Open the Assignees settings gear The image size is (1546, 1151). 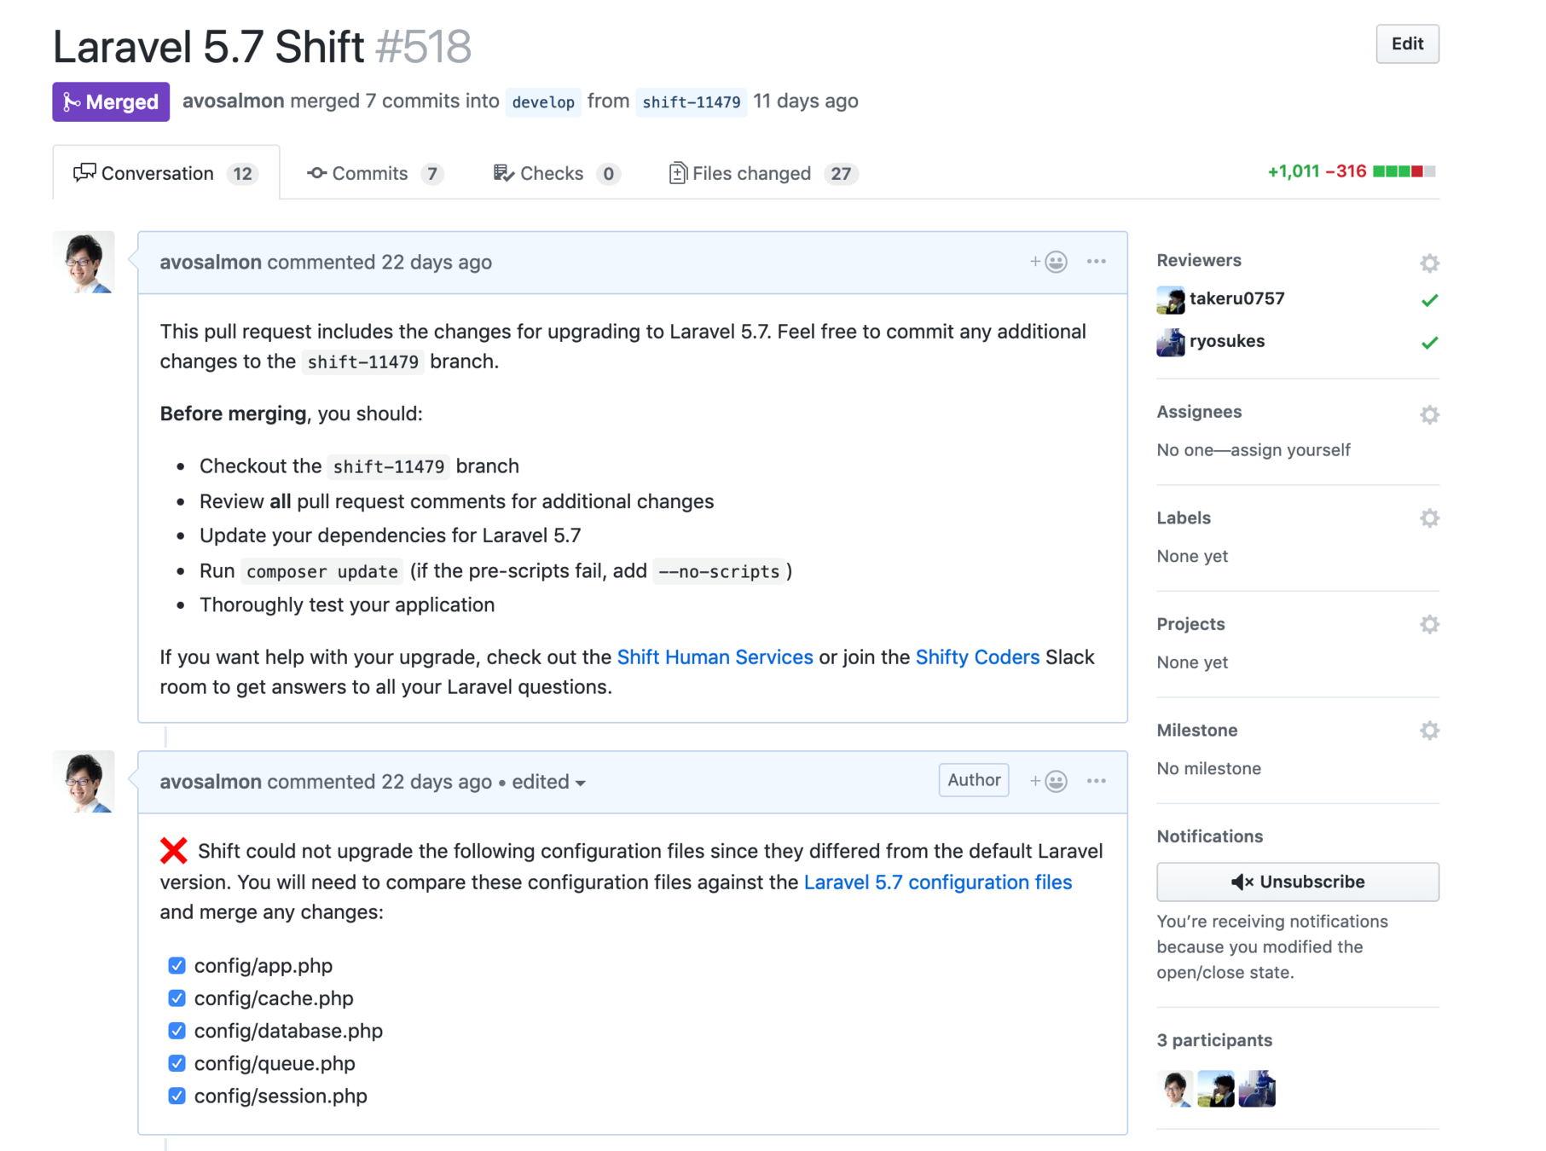pyautogui.click(x=1429, y=414)
